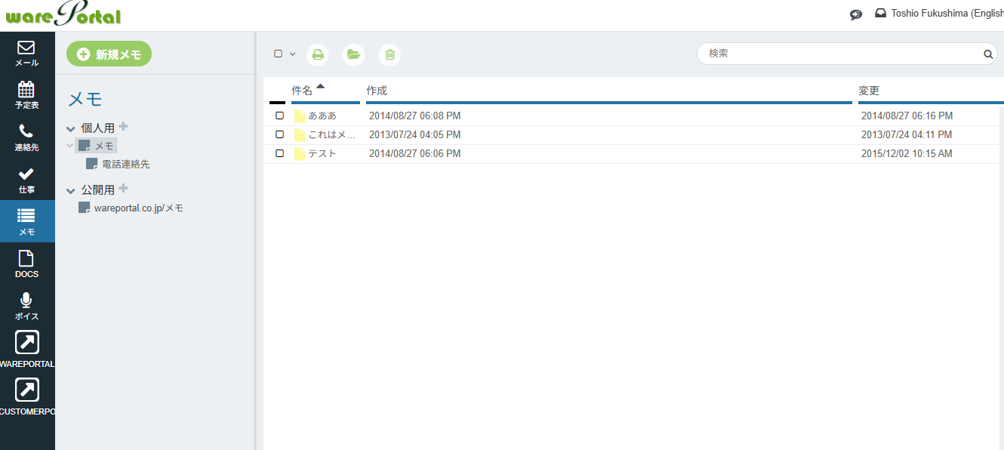Open the wareportal.co.jp/メモ public folder

tap(138, 208)
